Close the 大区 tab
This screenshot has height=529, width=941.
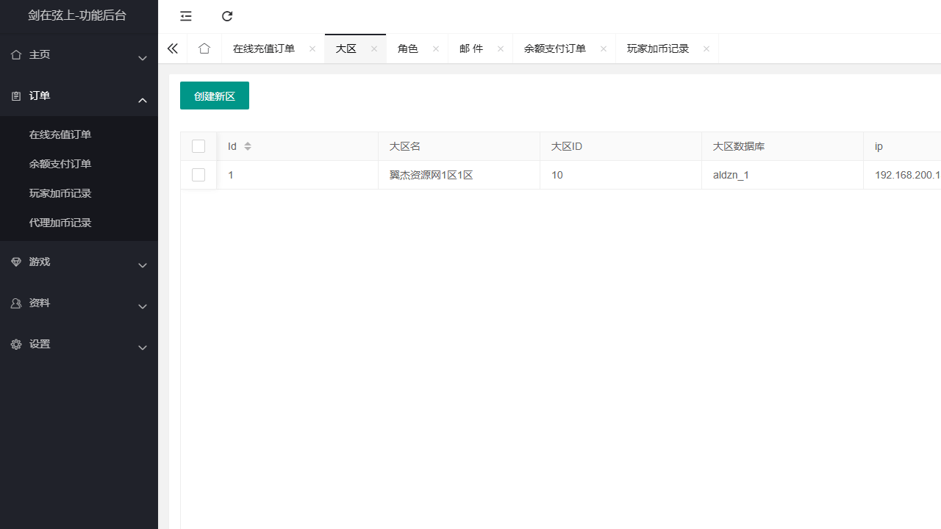tap(374, 48)
